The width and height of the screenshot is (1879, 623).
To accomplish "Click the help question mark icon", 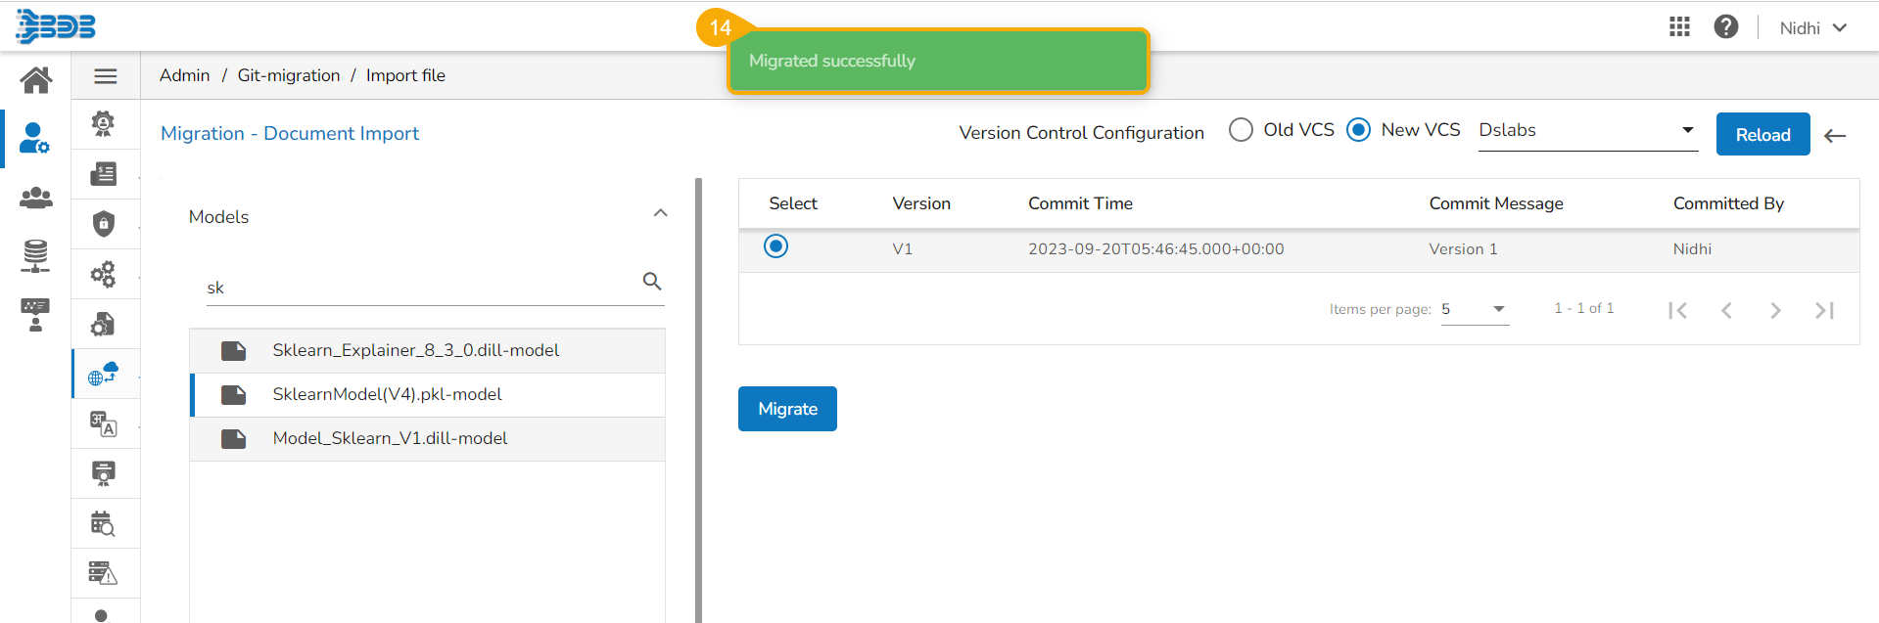I will 1726,27.
